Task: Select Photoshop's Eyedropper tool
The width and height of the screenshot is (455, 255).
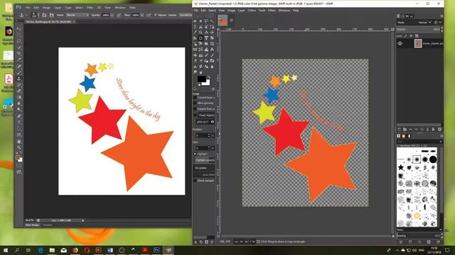Action: point(19,59)
